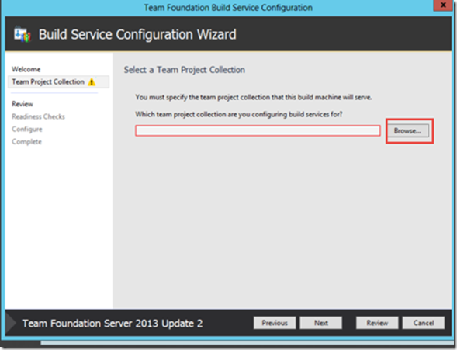Click the window title 'Team Foundation Build Service Configuration'
The width and height of the screenshot is (457, 350).
coord(228,7)
